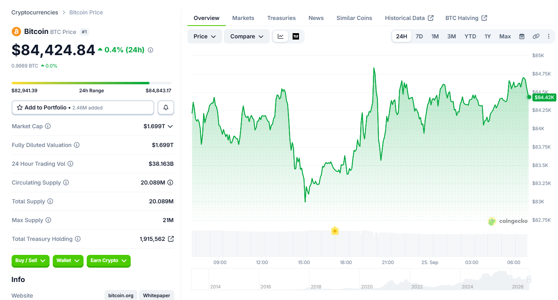
Task: Open the treasury holdings external link icon
Action: click(x=171, y=239)
